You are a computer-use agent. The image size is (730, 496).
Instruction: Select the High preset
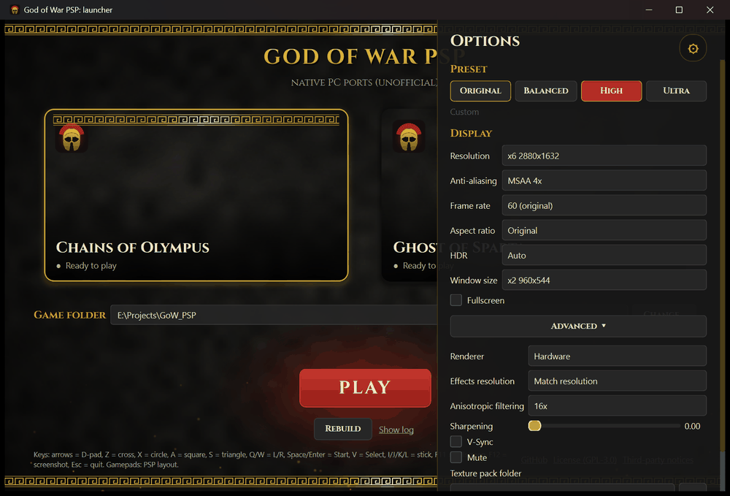pyautogui.click(x=611, y=91)
